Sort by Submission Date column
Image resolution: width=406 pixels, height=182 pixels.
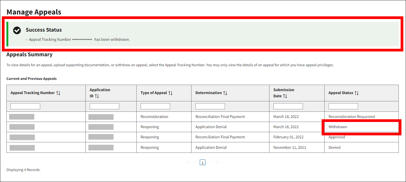pos(285,96)
